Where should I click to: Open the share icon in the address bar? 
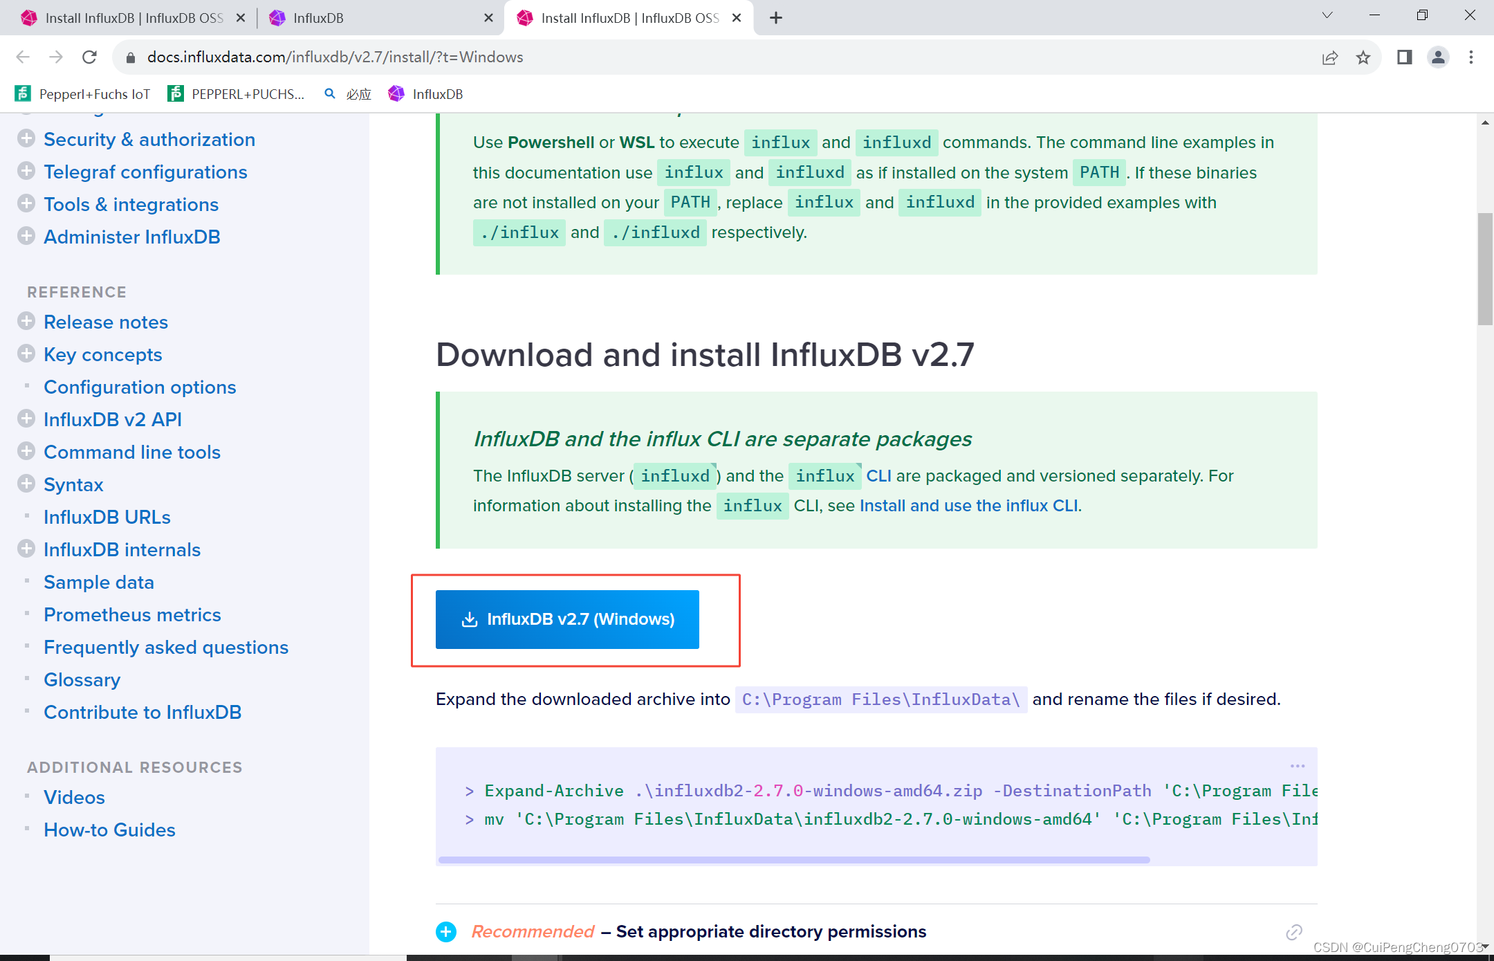(x=1329, y=57)
